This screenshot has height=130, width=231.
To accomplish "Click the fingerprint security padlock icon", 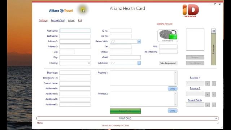I will tap(168, 36).
